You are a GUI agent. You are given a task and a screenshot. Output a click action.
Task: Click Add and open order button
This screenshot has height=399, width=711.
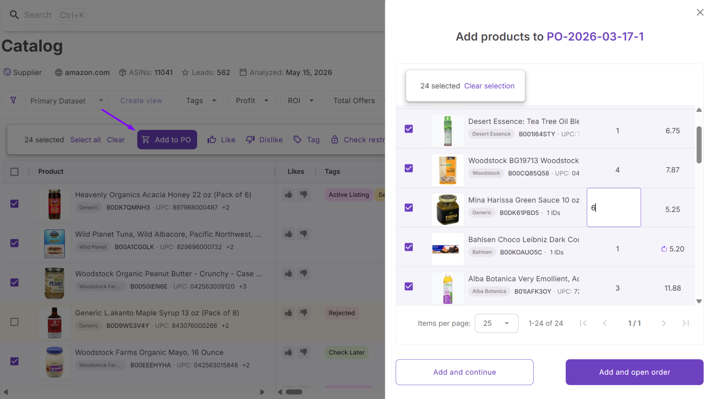(634, 372)
